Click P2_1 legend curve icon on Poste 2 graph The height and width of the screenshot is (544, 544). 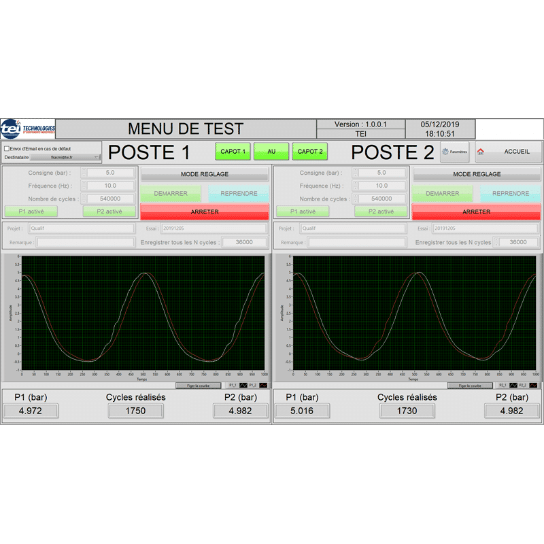pyautogui.click(x=513, y=386)
